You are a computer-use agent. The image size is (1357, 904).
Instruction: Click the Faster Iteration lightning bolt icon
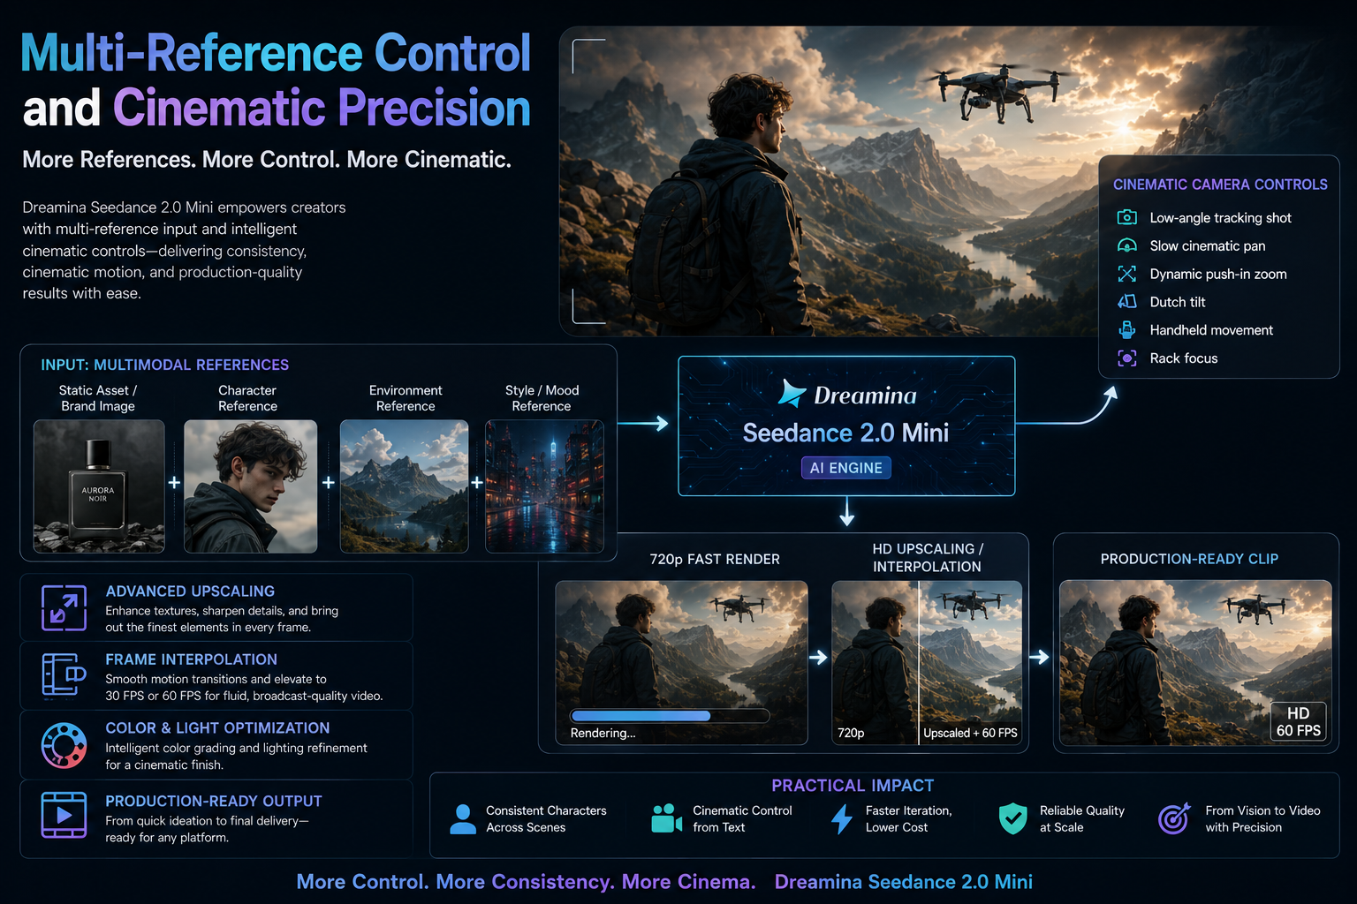842,818
